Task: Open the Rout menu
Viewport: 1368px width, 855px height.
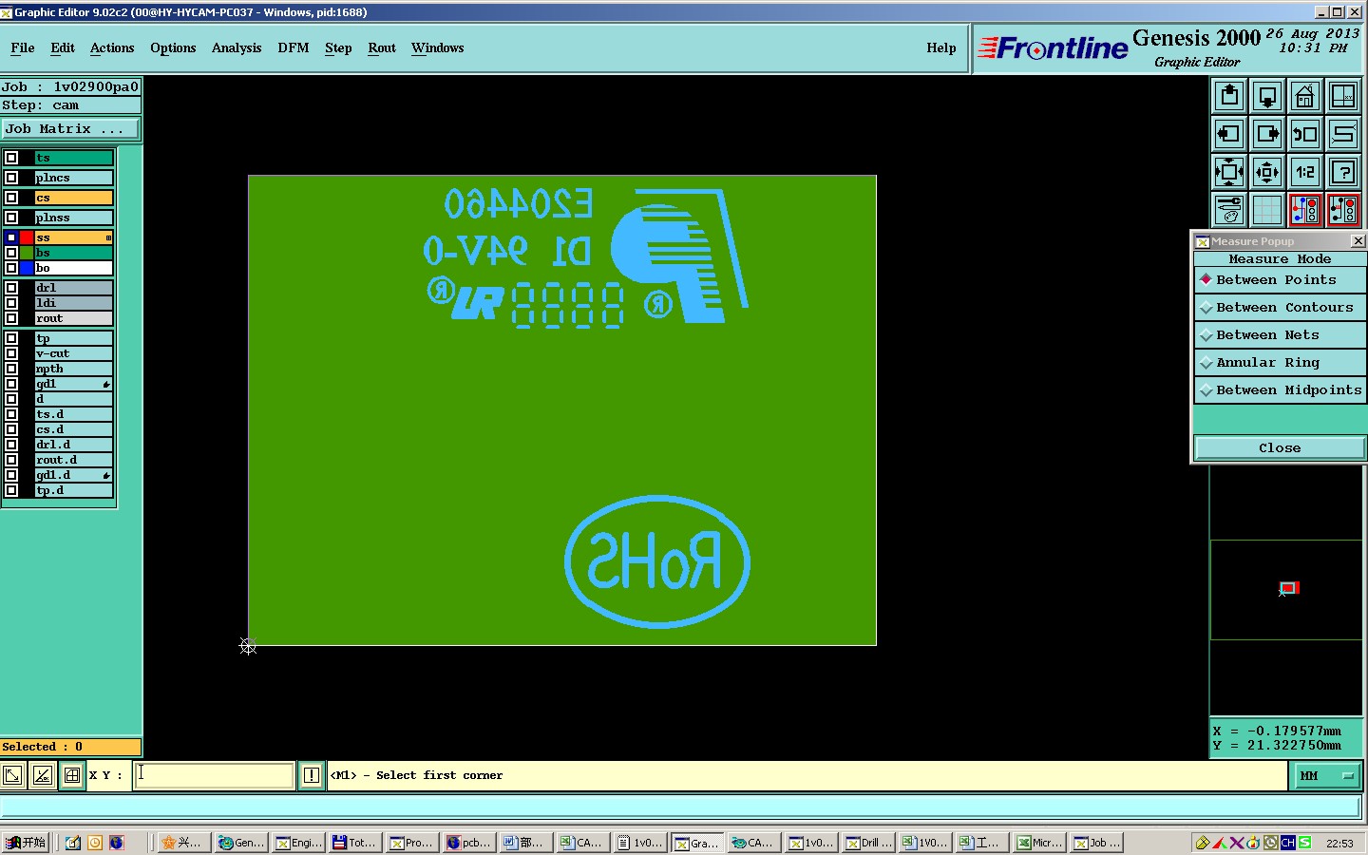Action: (382, 48)
